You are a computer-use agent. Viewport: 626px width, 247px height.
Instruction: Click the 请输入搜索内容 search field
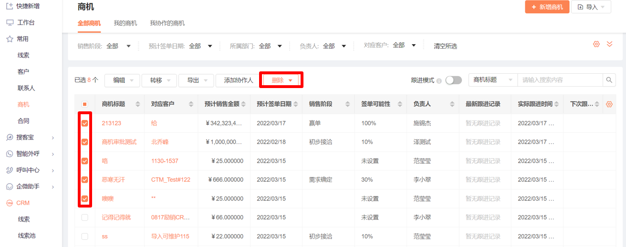pyautogui.click(x=560, y=80)
